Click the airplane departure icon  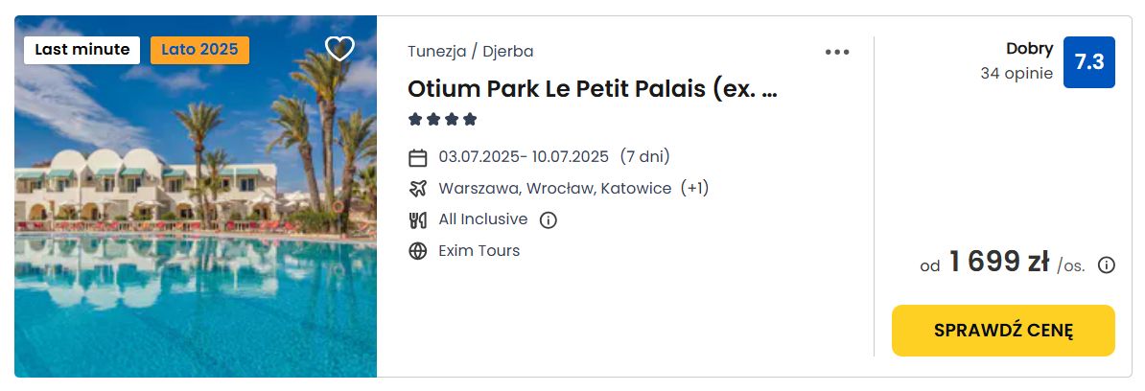coord(418,189)
